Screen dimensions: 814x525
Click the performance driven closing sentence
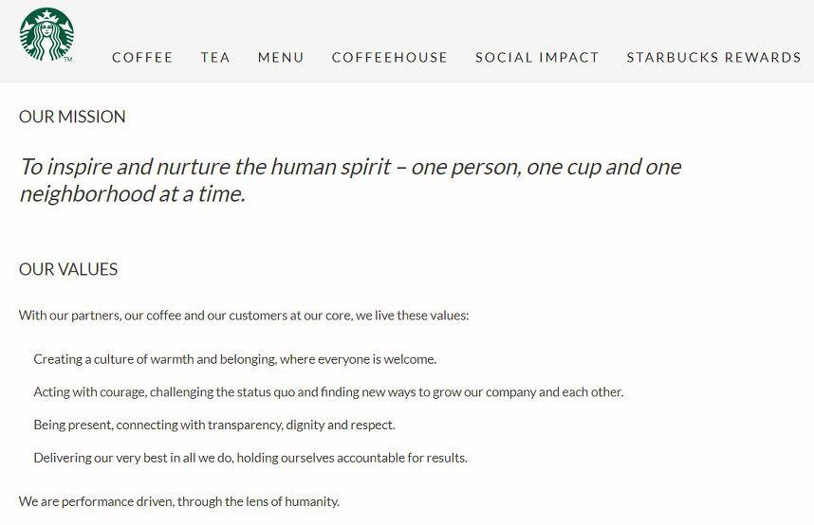pyautogui.click(x=179, y=501)
